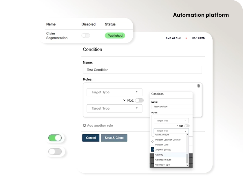243x179 pixels.
Task: Open the second Target Type dropdown below Not:
Action: (x=114, y=108)
